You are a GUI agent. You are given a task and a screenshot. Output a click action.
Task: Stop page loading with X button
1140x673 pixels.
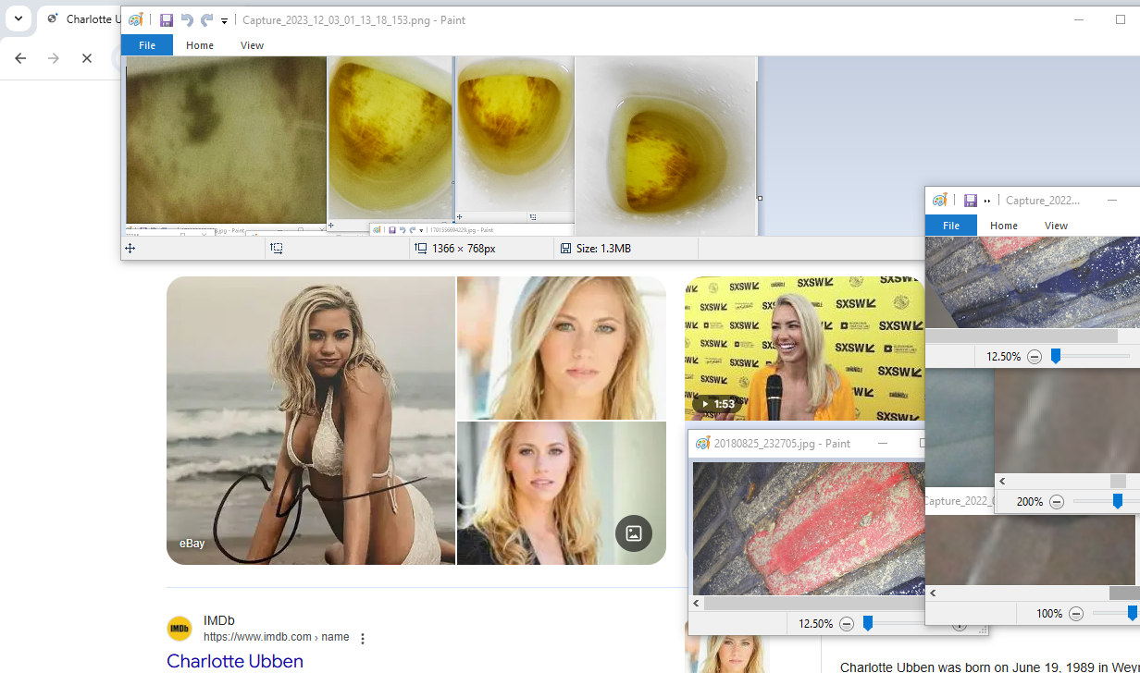coord(87,58)
